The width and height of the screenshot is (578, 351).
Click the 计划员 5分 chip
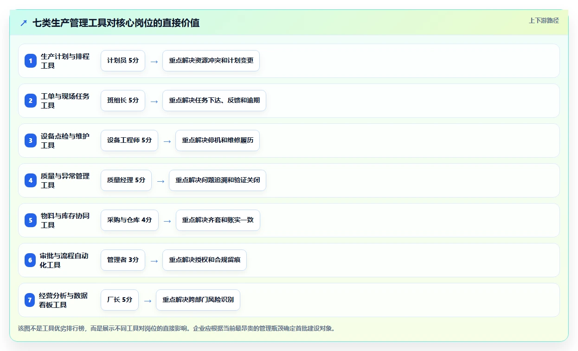(123, 61)
